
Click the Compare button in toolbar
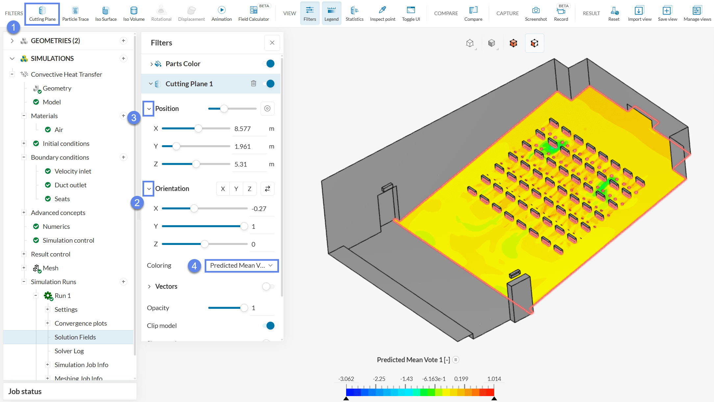point(473,13)
